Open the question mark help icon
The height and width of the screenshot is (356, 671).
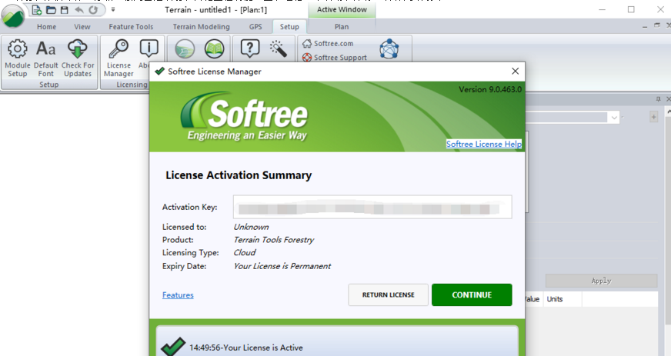pos(250,48)
